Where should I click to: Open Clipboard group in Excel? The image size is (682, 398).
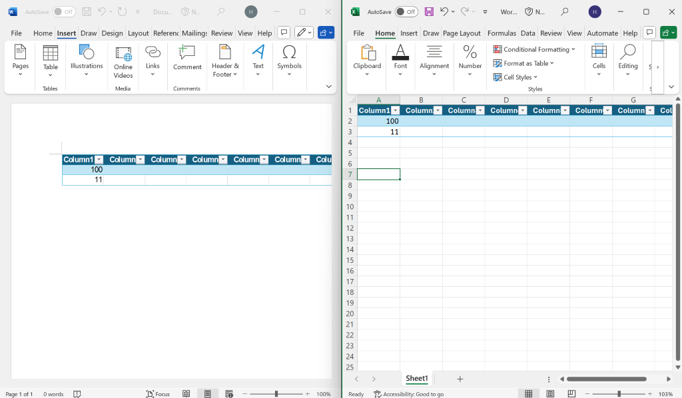coord(367,61)
